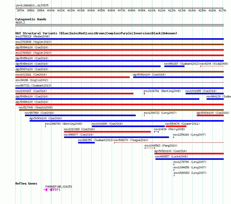Image resolution: width=231 pixels, height=204 pixels.
Task: Click the RefSeq Genes track title
Action: click(x=26, y=183)
